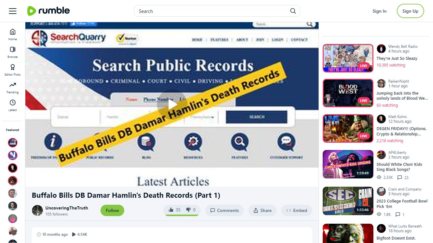Image resolution: width=433 pixels, height=243 pixels.
Task: Open second Featured channel avatar with N
Action: (13, 155)
